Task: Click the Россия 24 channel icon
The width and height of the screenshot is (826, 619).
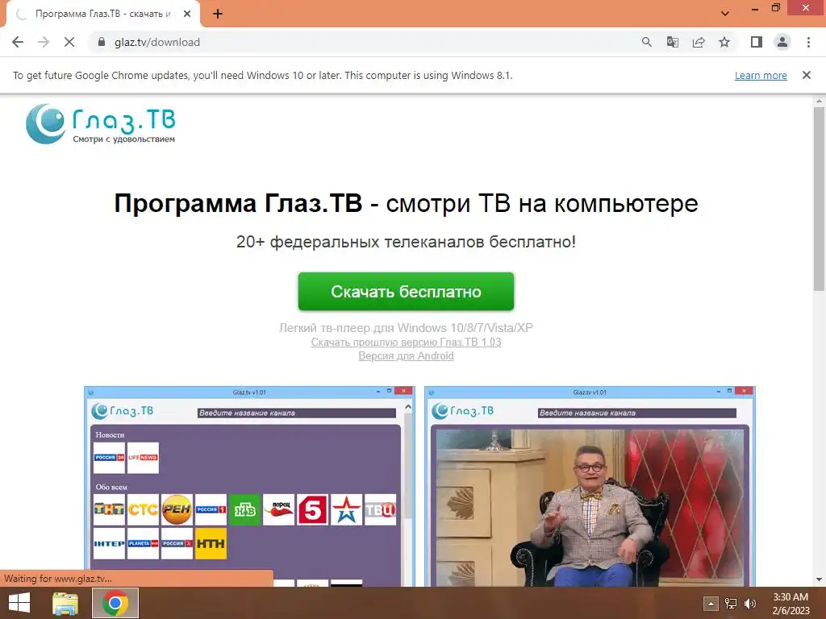Action: point(109,458)
